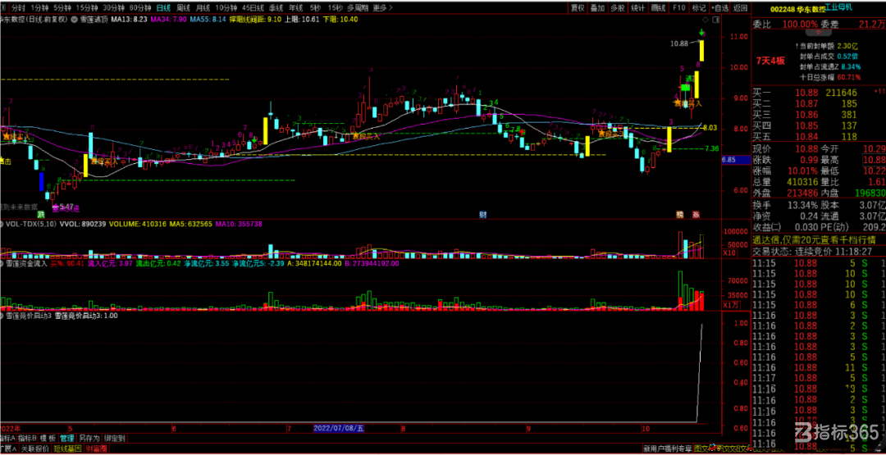Open the 关联报价 related quotes tab
The width and height of the screenshot is (886, 455).
click(x=35, y=449)
